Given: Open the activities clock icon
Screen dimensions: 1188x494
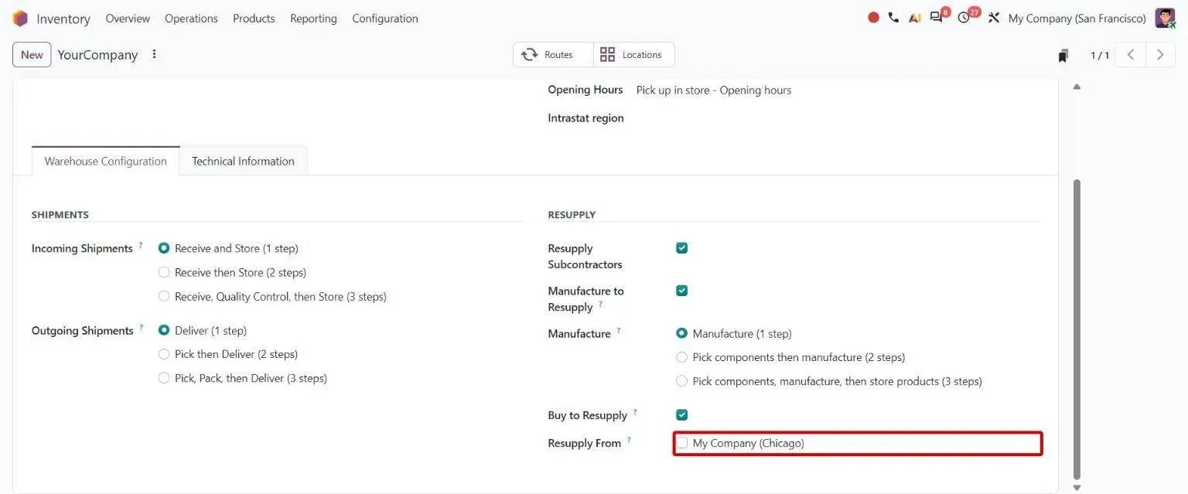Looking at the screenshot, I should [x=964, y=17].
